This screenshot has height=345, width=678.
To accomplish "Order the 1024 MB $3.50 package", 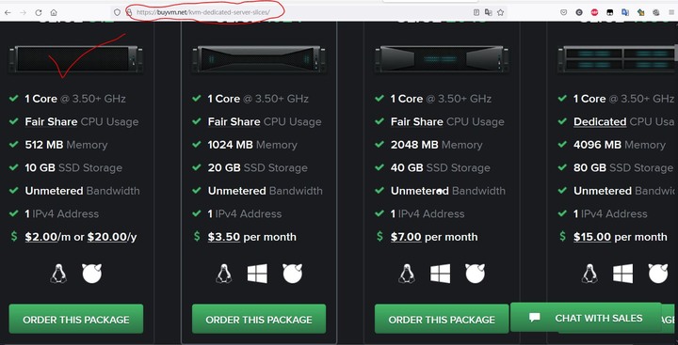I will click(x=259, y=319).
